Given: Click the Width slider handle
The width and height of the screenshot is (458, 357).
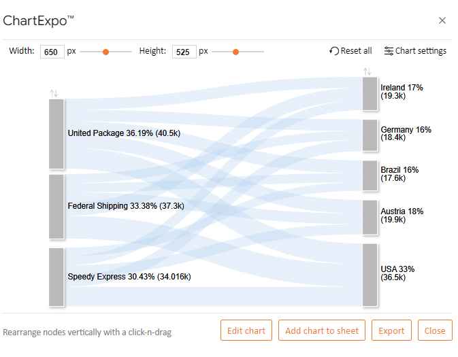Looking at the screenshot, I should pyautogui.click(x=105, y=52).
